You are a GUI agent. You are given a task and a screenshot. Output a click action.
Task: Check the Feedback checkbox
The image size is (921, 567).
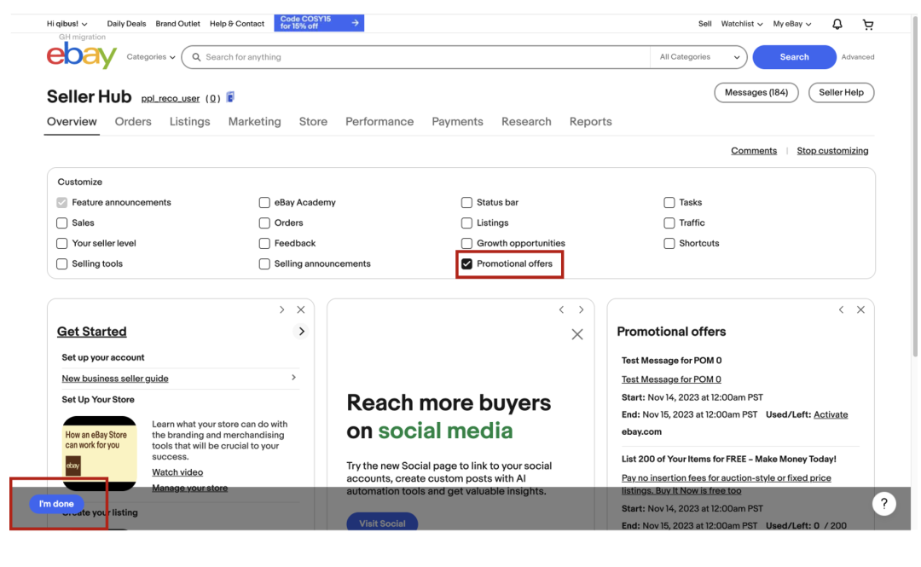coord(264,243)
